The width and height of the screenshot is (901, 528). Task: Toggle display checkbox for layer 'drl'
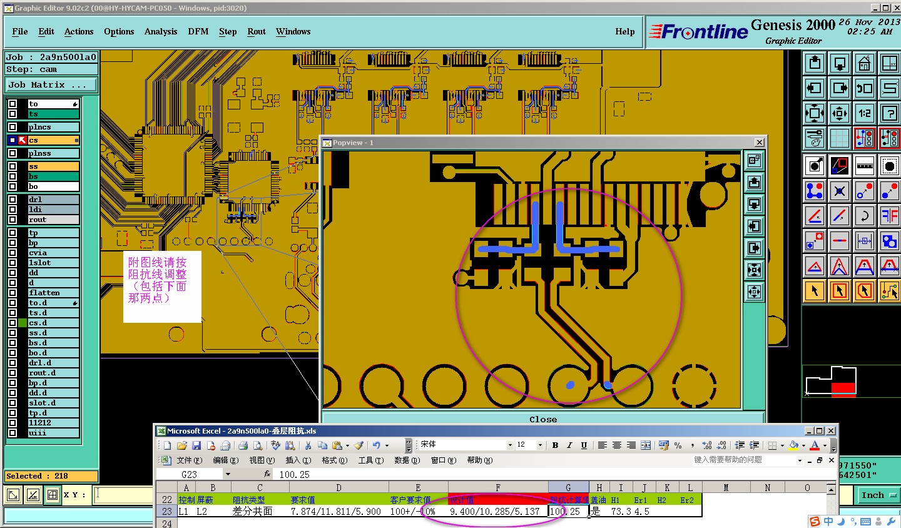pyautogui.click(x=13, y=200)
